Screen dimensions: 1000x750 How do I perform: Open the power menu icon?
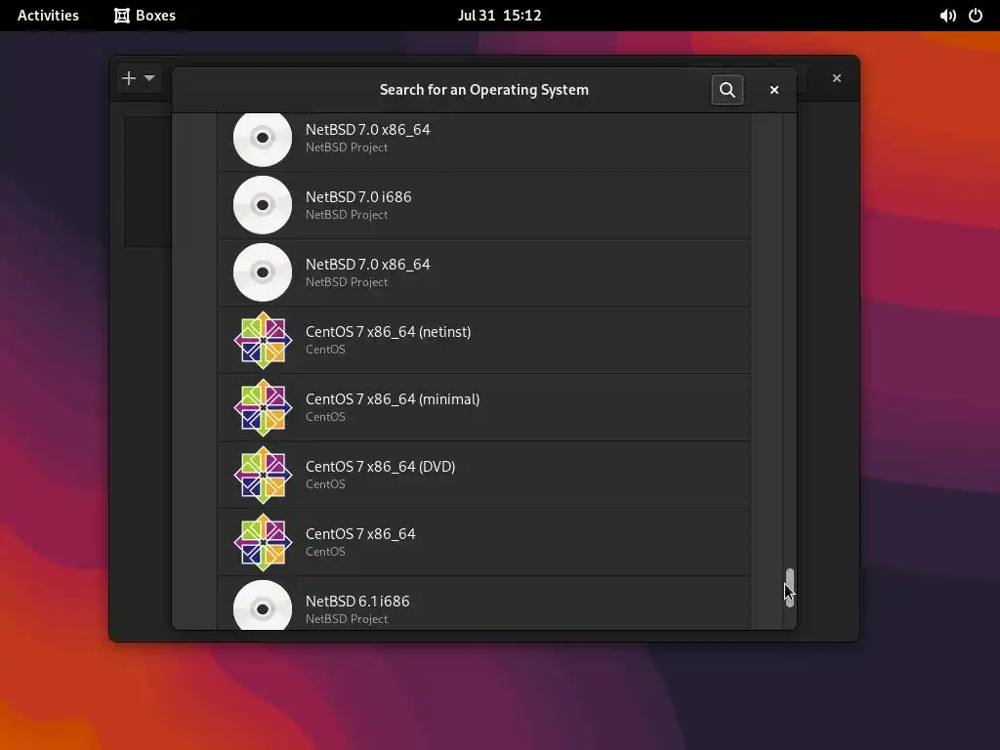[976, 16]
